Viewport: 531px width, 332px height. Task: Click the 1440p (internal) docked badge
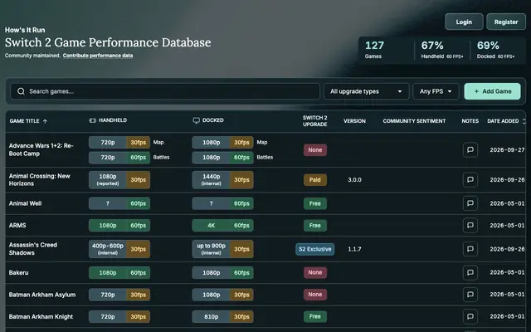click(211, 180)
